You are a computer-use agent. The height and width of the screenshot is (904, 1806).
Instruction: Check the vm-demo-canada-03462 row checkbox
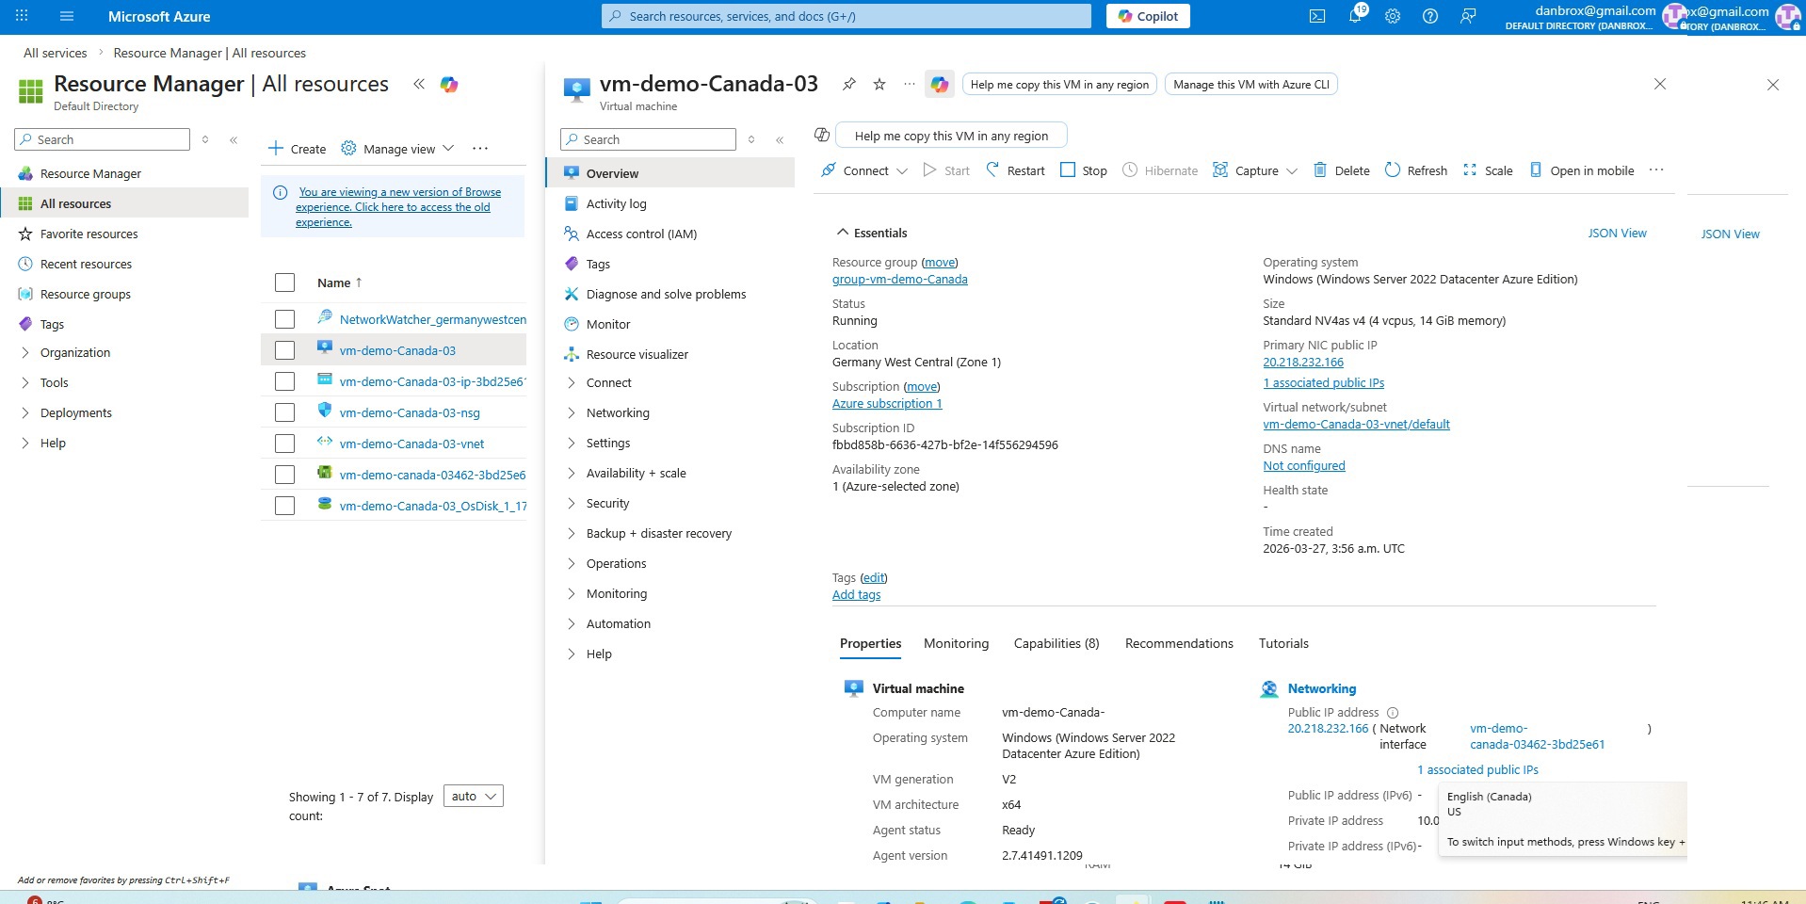coord(284,475)
